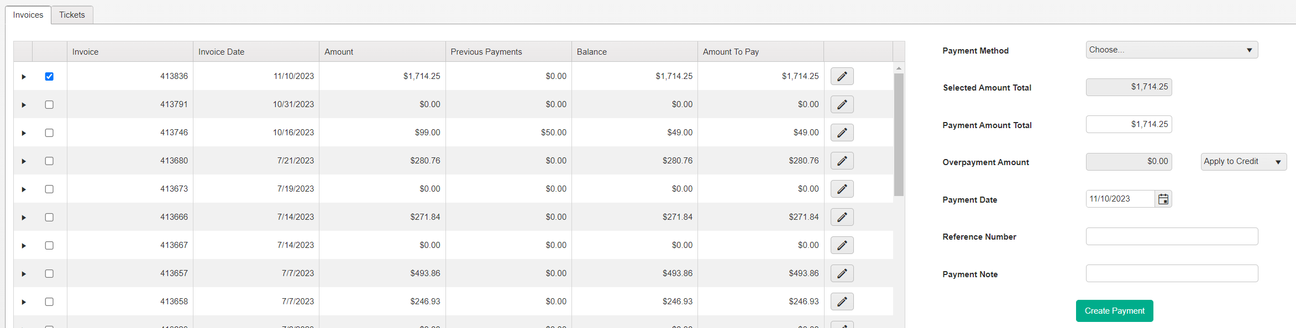Edit invoice 413657 via its pencil icon
Viewport: 1296px width, 328px height.
(842, 273)
